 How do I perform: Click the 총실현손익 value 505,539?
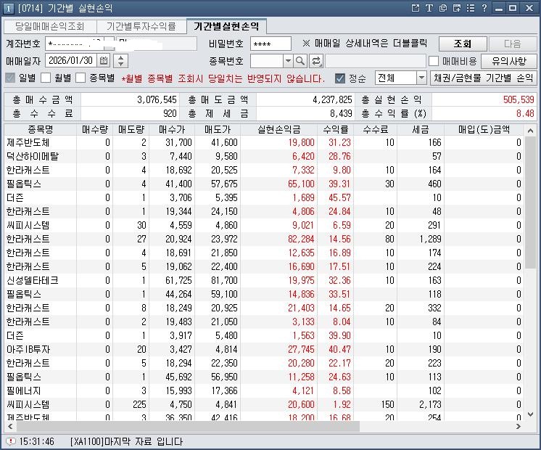[519, 100]
